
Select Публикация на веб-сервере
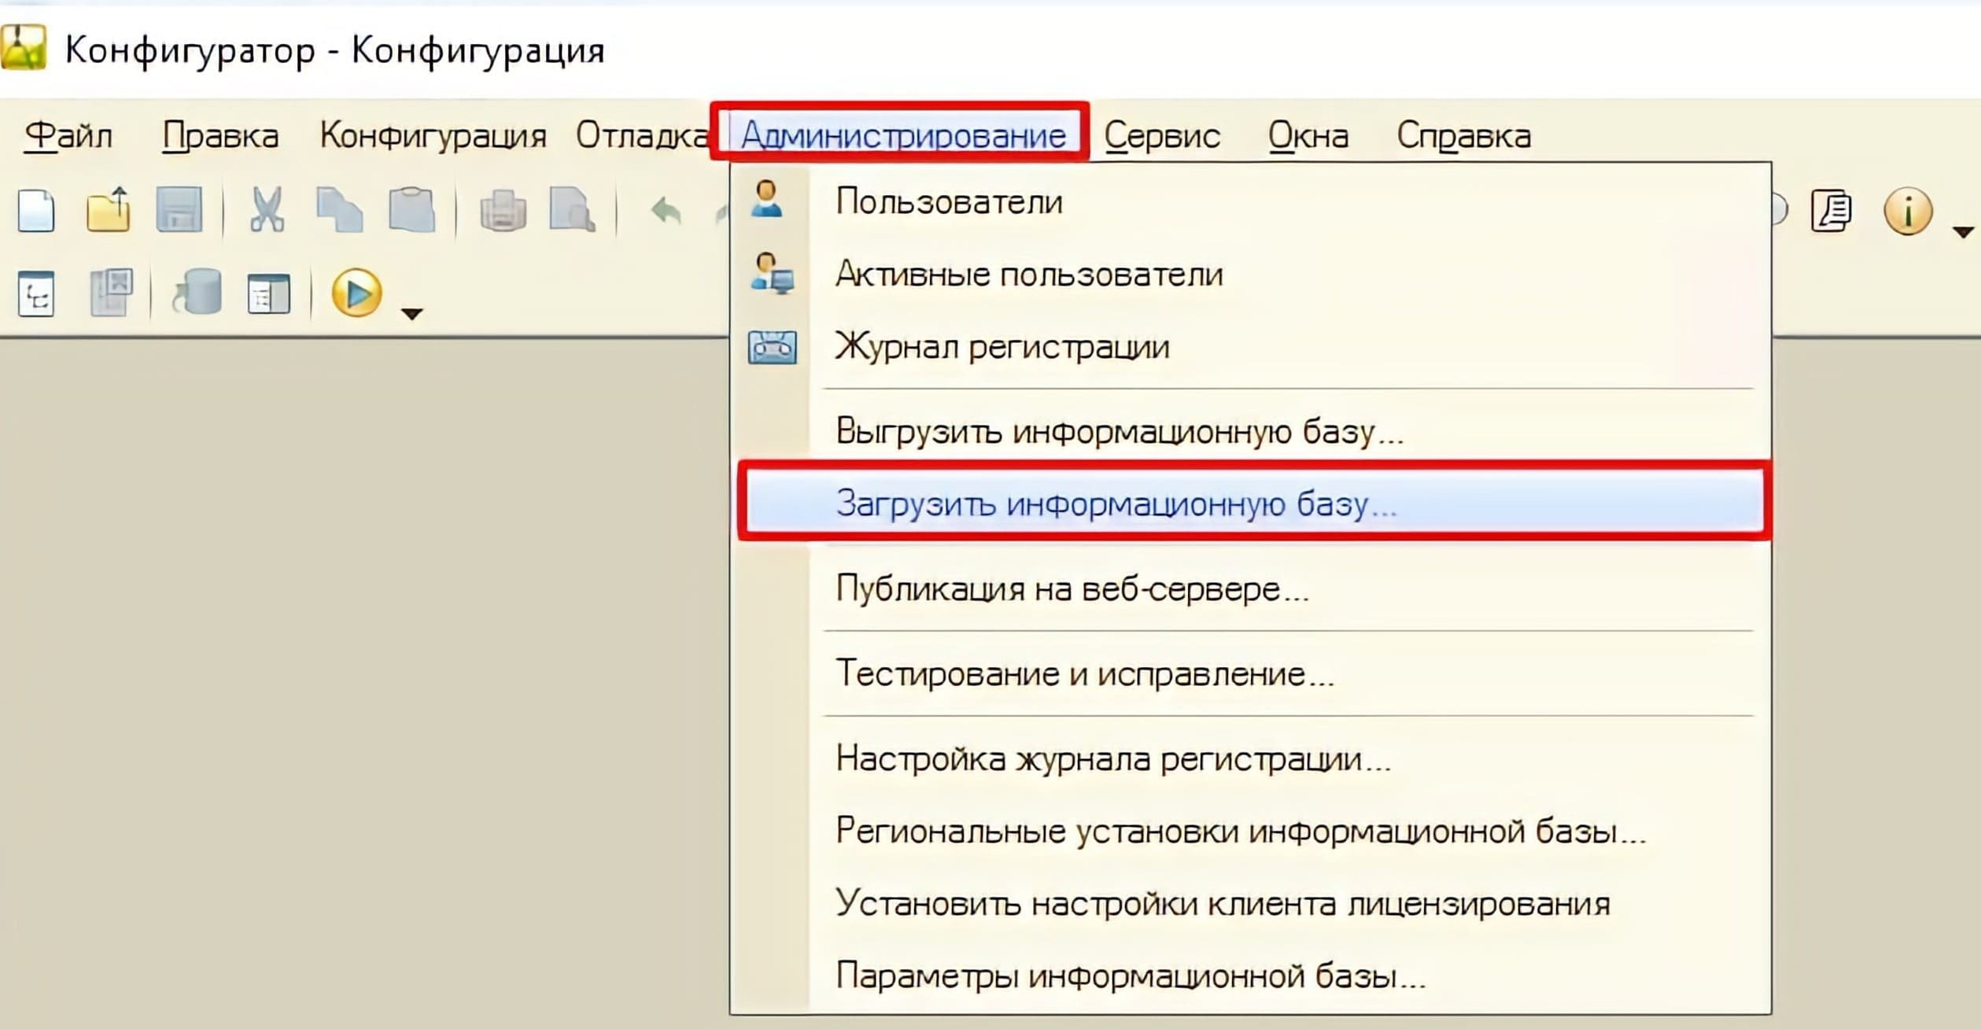click(1251, 588)
